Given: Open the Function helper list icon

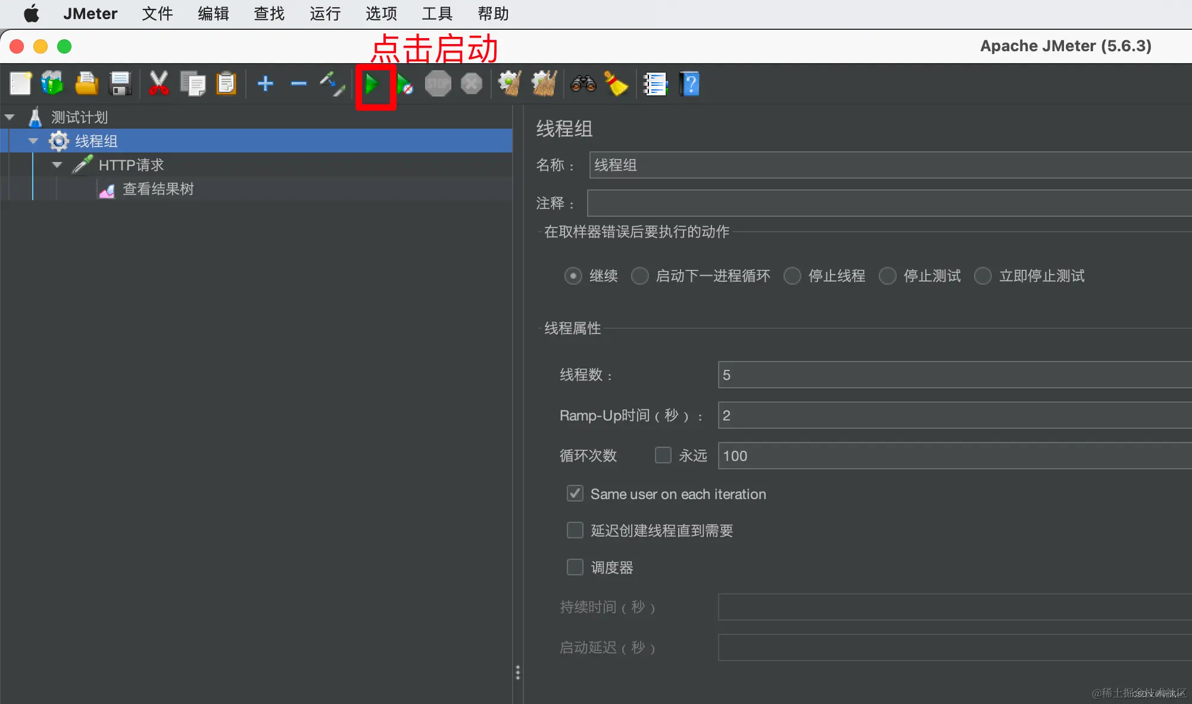Looking at the screenshot, I should pyautogui.click(x=655, y=84).
